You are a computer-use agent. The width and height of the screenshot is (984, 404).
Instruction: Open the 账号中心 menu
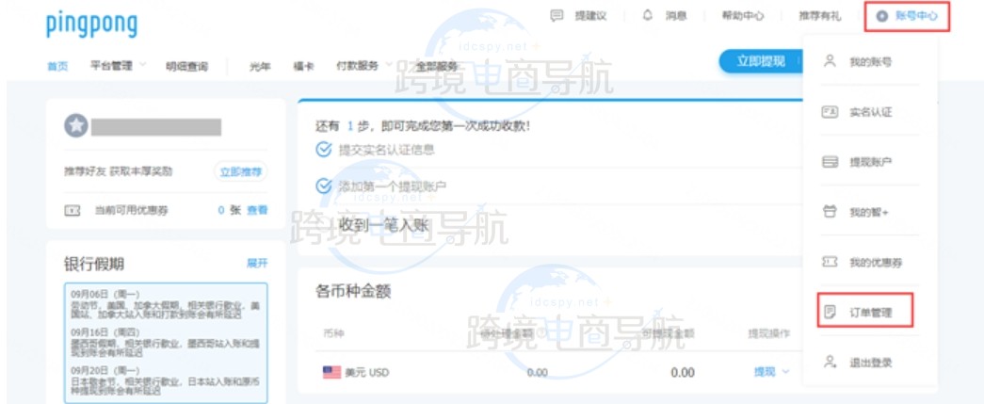click(908, 16)
